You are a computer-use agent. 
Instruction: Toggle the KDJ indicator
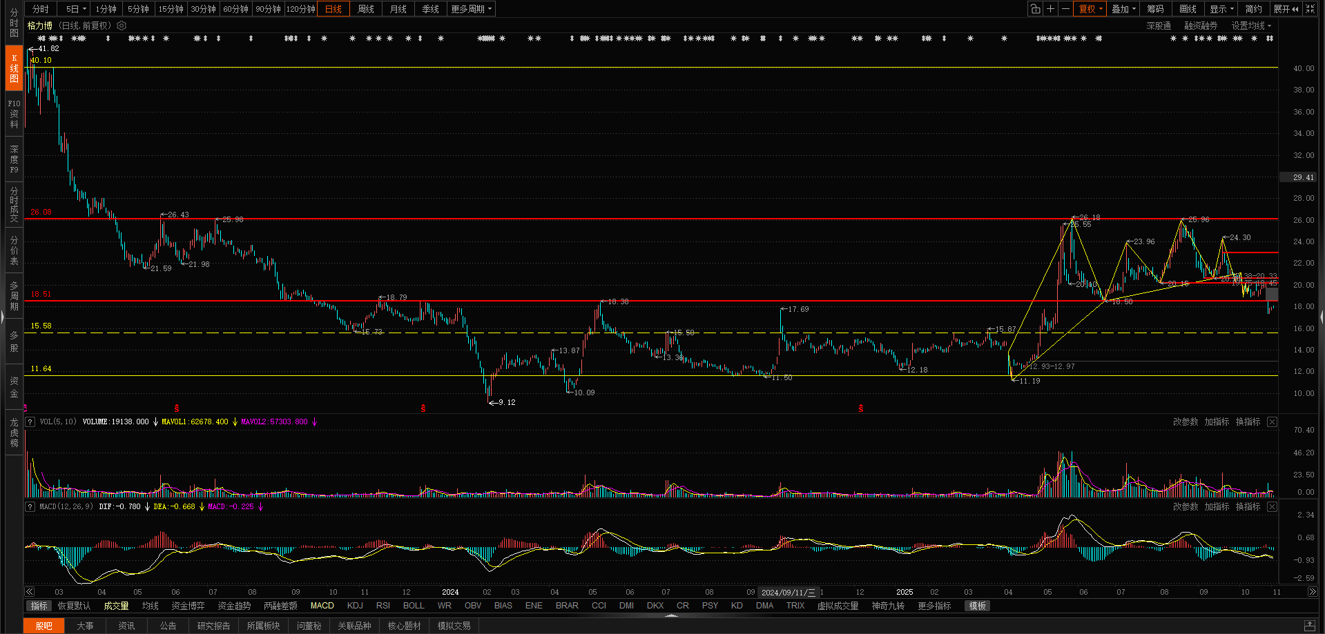355,606
